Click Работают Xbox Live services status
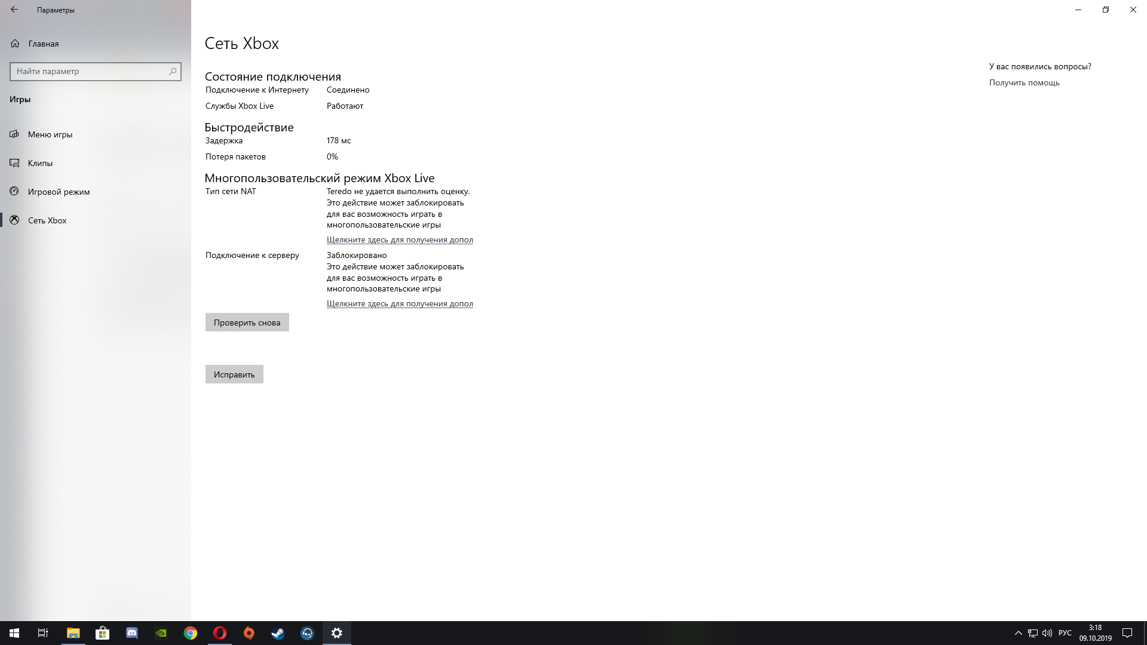The width and height of the screenshot is (1147, 645). click(x=345, y=106)
